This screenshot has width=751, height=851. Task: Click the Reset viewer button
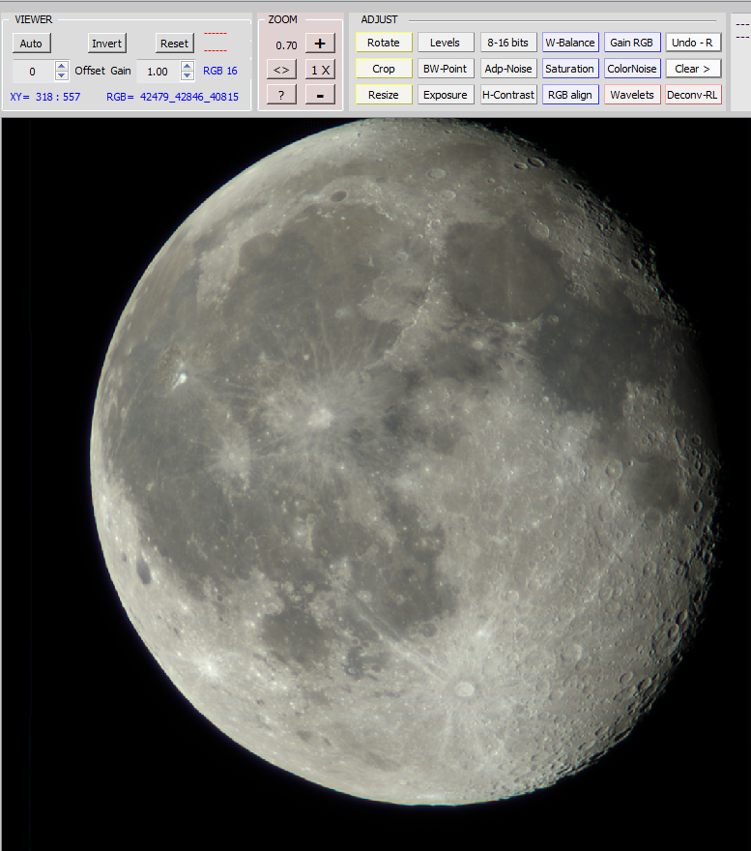174,44
